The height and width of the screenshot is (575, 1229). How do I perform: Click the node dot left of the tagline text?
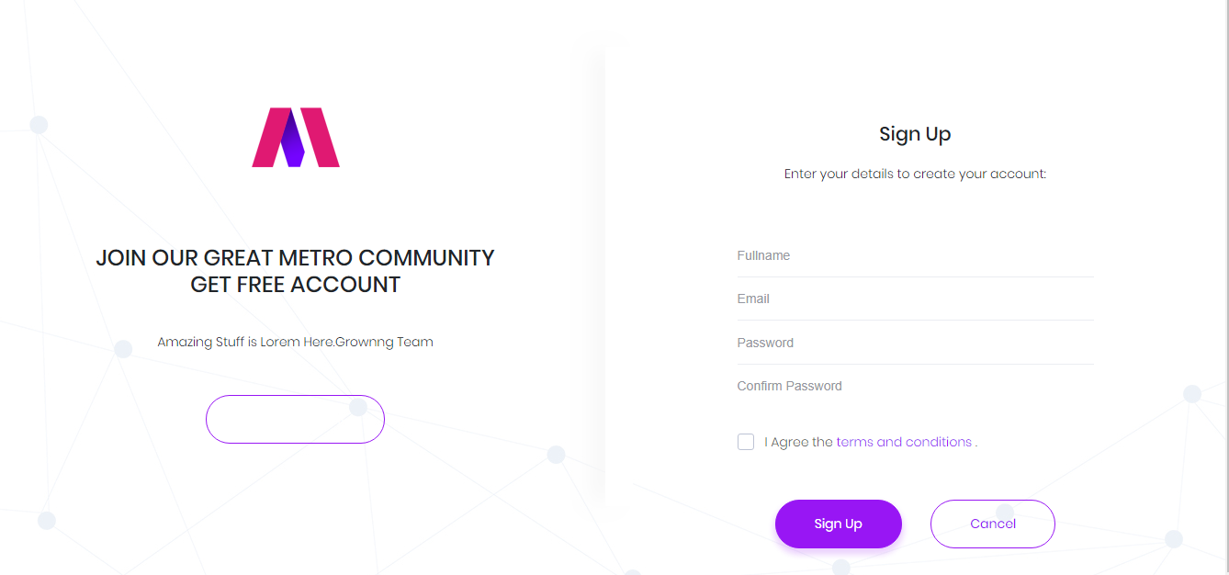[123, 349]
